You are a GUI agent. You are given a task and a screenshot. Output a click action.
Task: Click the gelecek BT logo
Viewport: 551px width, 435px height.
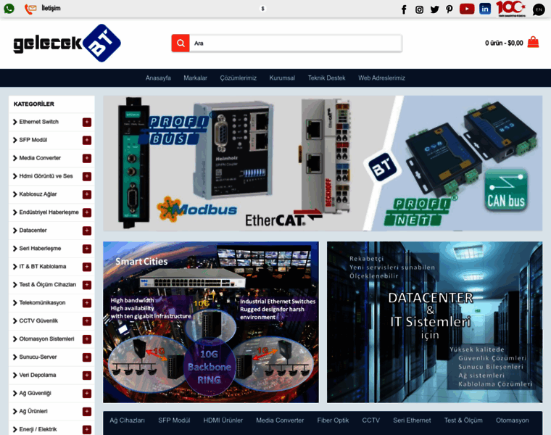coord(67,43)
